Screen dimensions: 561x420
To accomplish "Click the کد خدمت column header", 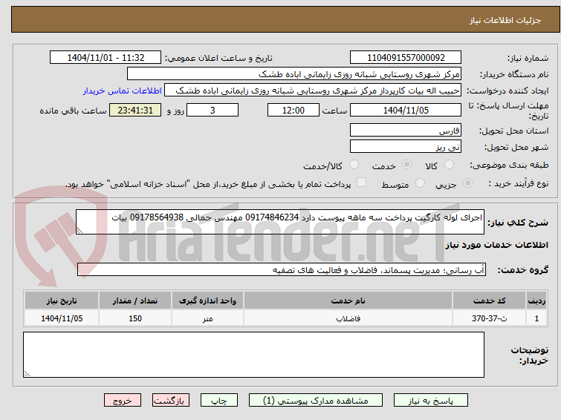I will tap(489, 301).
